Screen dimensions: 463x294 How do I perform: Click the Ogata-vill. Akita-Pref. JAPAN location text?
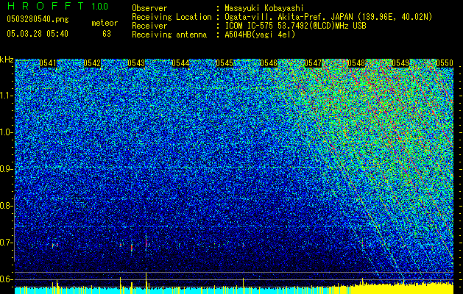click(328, 17)
